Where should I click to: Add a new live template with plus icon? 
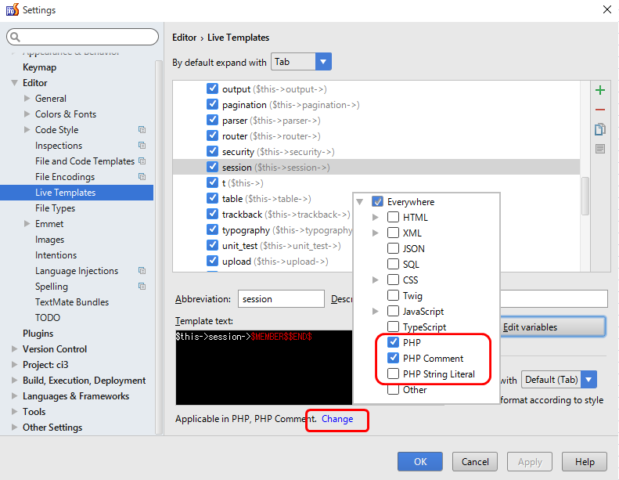(x=600, y=90)
